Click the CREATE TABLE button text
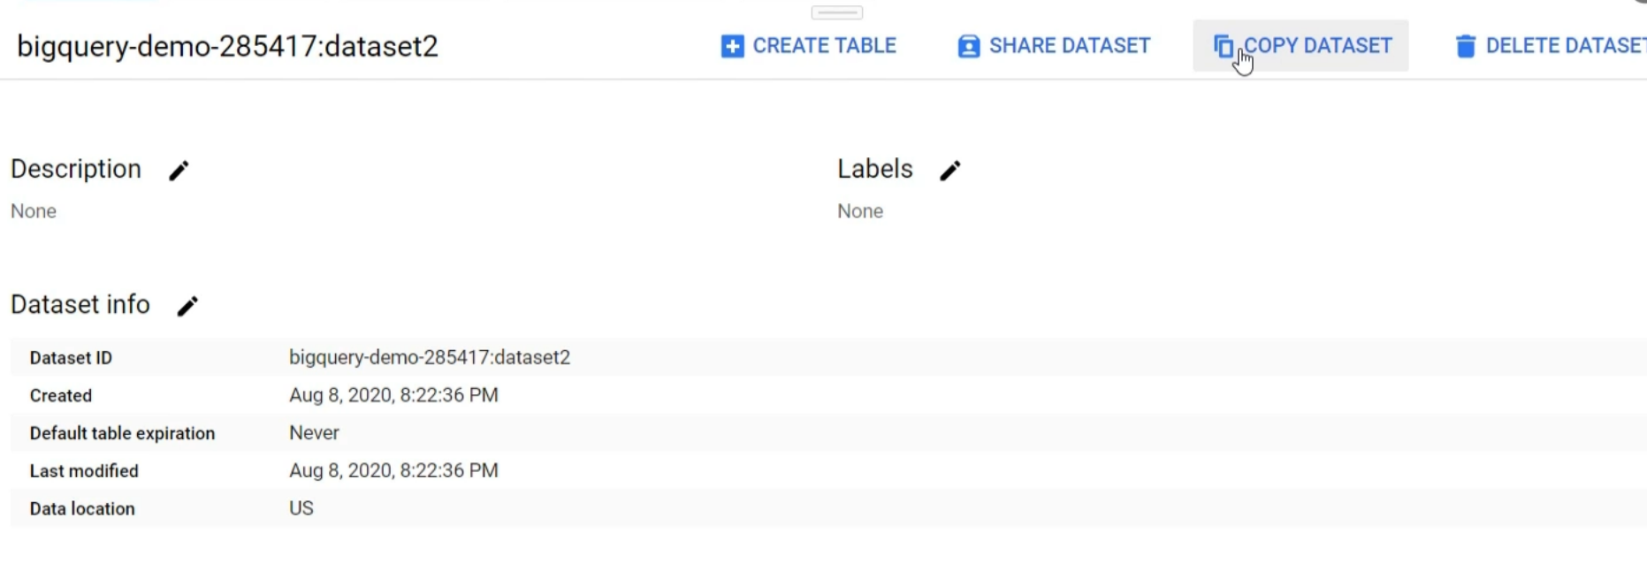This screenshot has height=578, width=1647. [824, 46]
